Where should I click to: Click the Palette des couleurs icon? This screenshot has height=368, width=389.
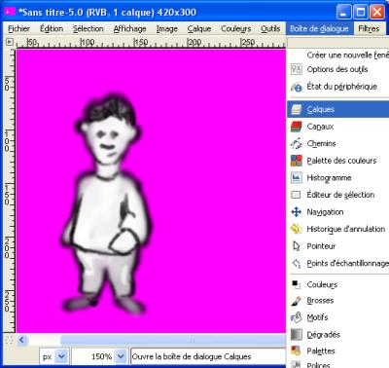tap(296, 161)
